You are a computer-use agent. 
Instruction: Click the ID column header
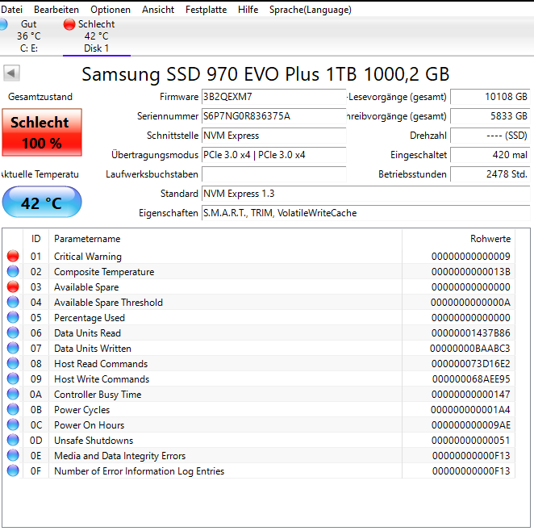click(35, 239)
